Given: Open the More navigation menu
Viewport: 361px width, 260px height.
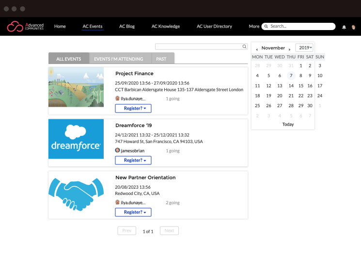Looking at the screenshot, I should (x=254, y=26).
